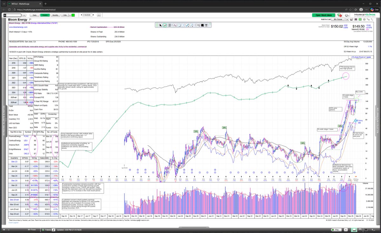Click the date field showing 1/16/2026
This screenshot has height=233, width=381.
[87, 15]
